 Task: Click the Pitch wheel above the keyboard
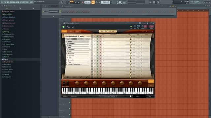coord(64,83)
